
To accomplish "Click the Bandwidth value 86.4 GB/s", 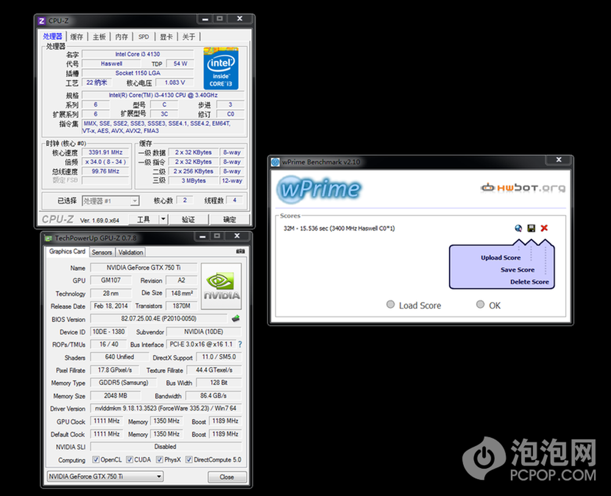I will (x=213, y=395).
